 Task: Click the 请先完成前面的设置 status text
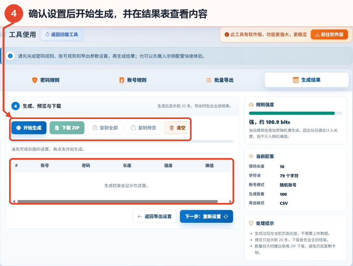pyautogui.click(x=48, y=149)
